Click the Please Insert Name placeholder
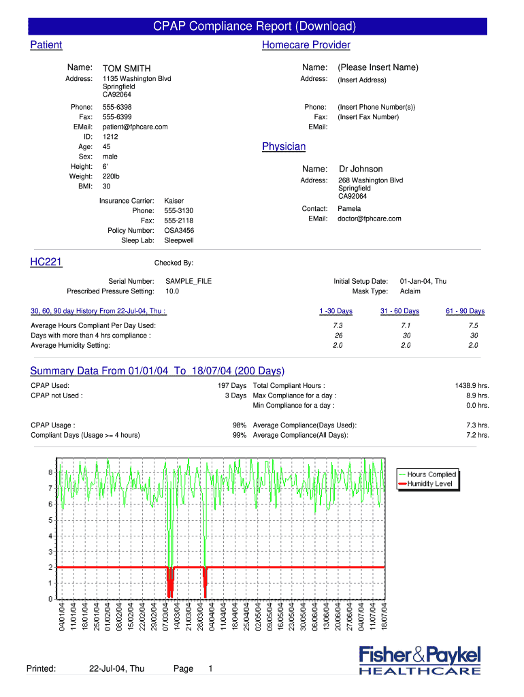The height and width of the screenshot is (697, 524). tap(378, 67)
